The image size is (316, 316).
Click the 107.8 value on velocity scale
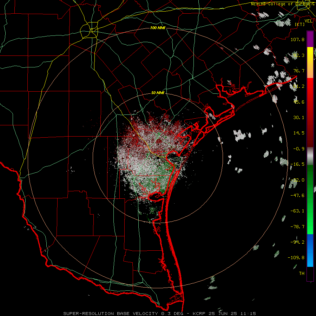297,39
